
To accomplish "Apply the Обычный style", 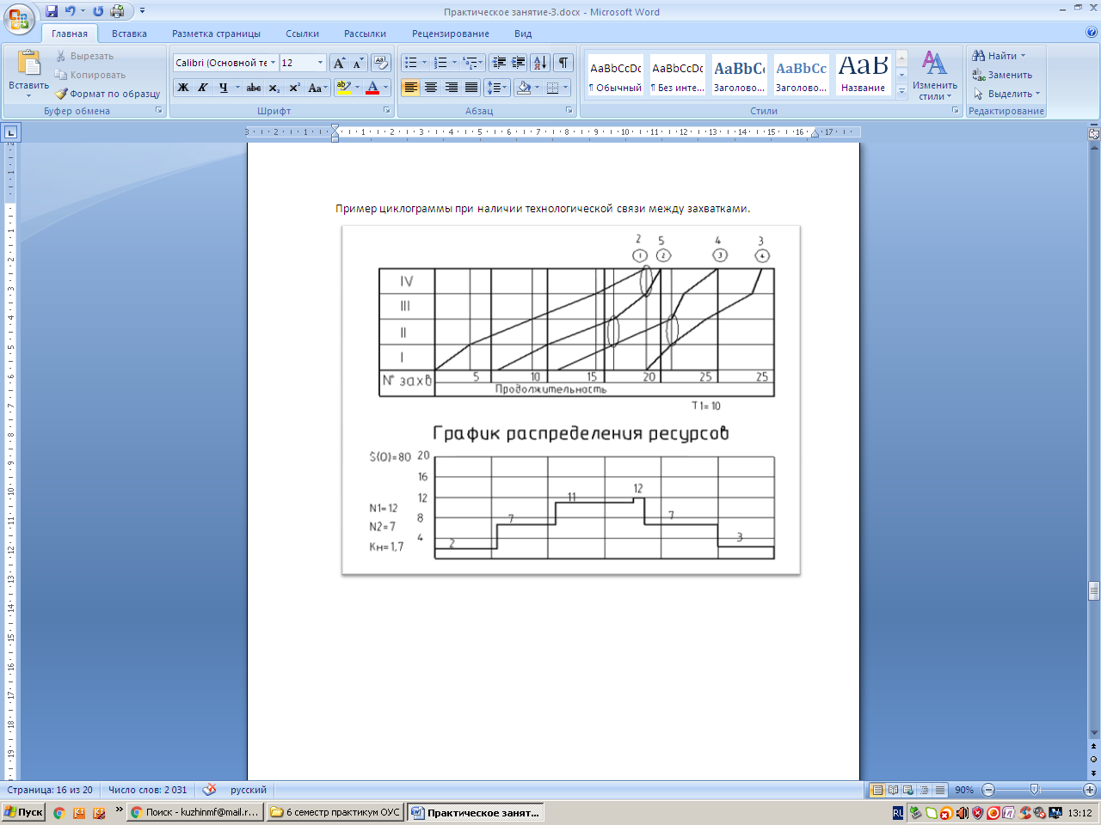I will click(x=615, y=76).
